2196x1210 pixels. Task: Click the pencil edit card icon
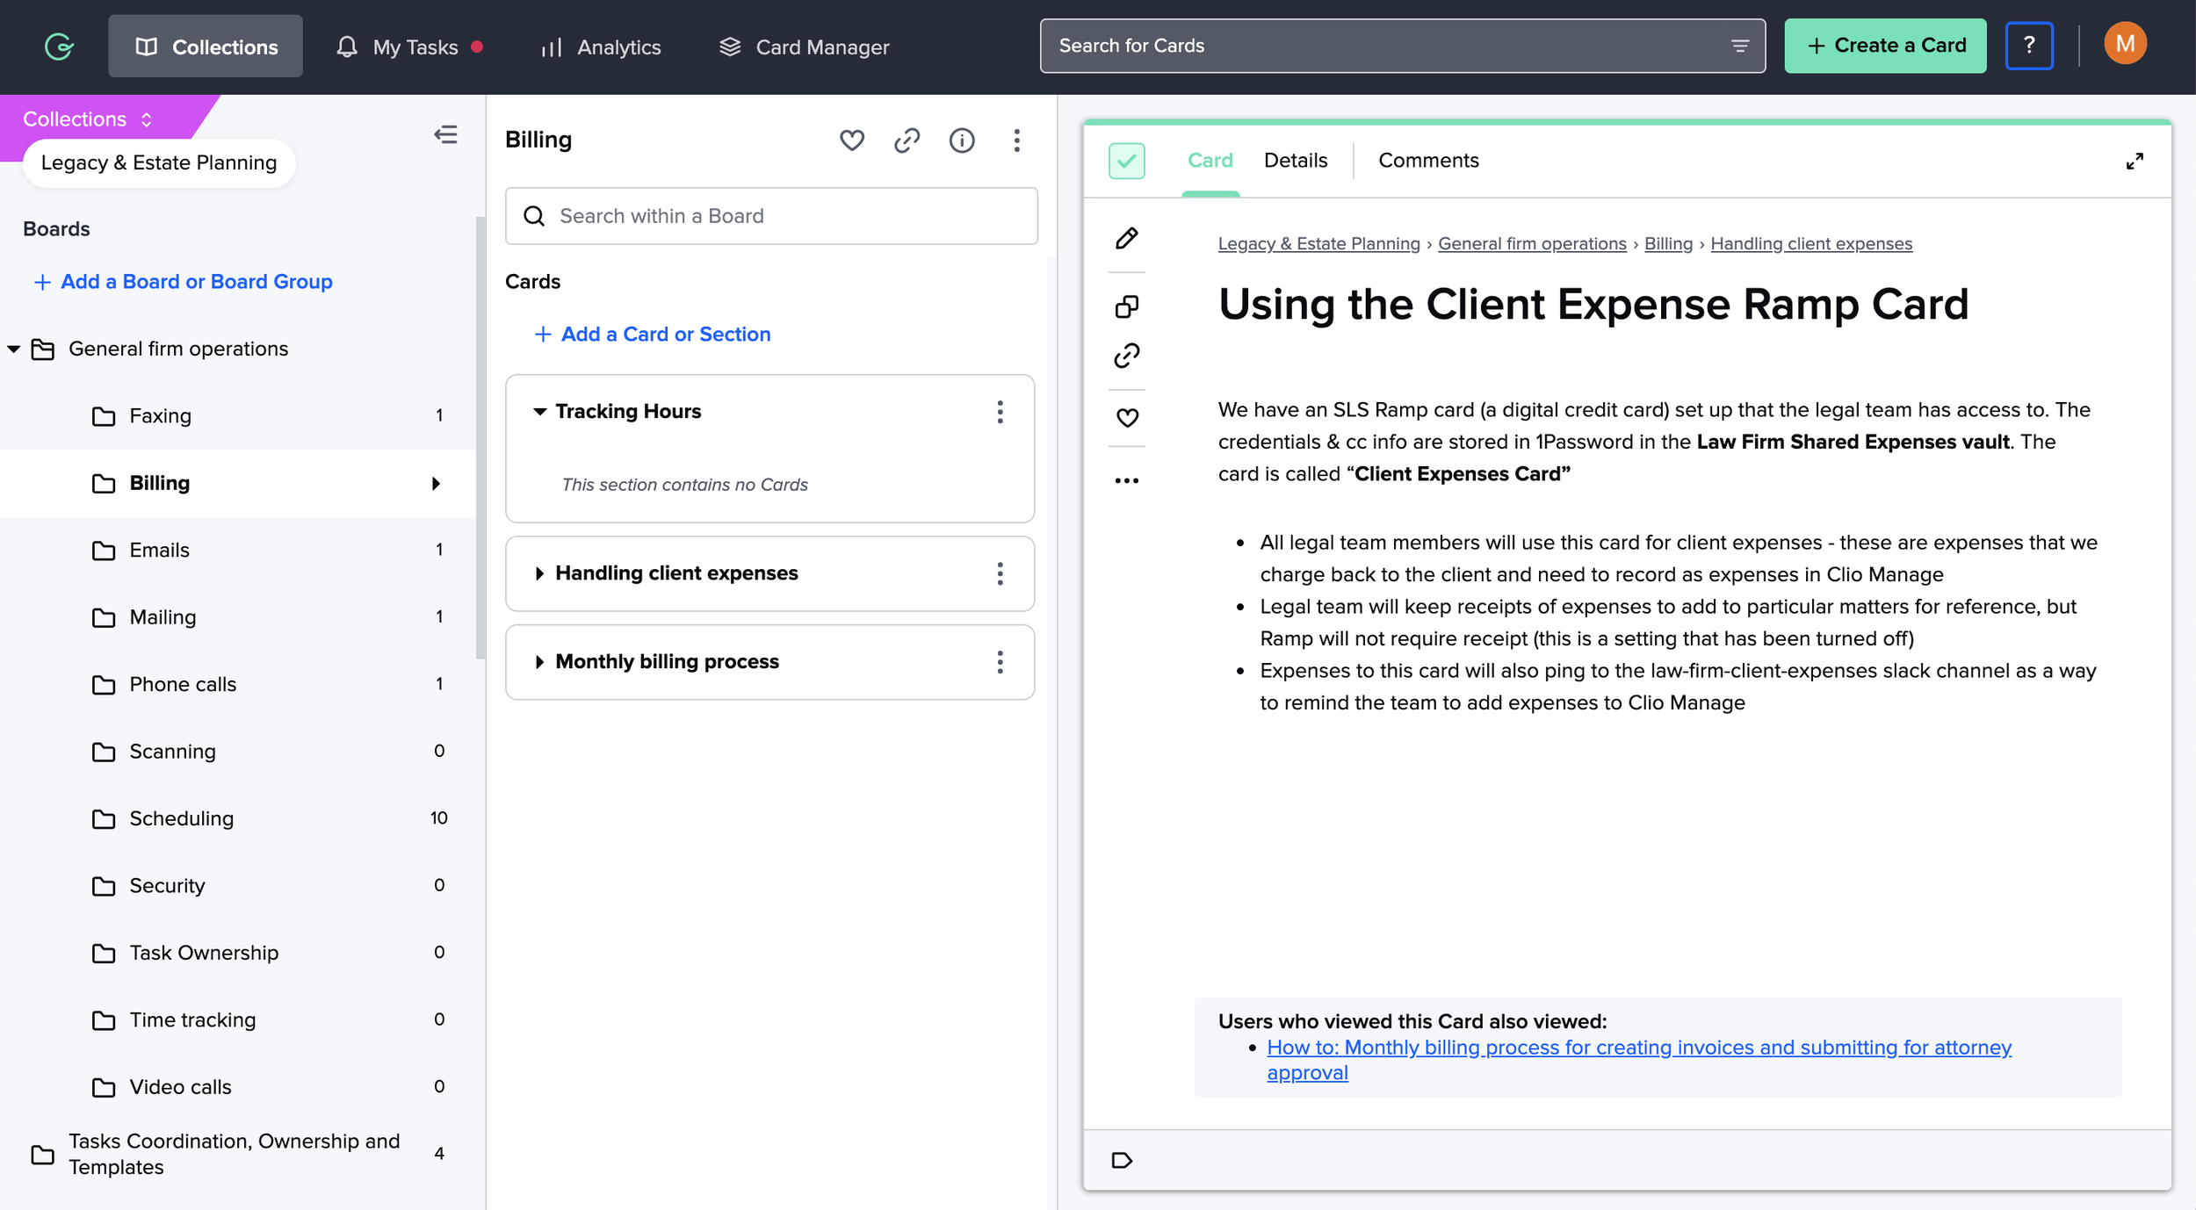[1127, 238]
